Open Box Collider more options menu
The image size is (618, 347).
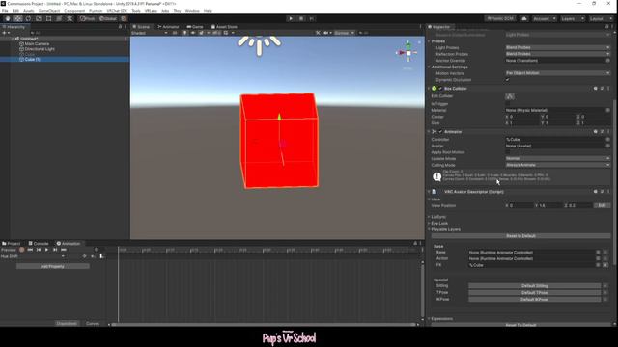(x=608, y=88)
